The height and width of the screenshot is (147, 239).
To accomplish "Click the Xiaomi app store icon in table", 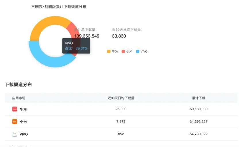I will [15, 121].
